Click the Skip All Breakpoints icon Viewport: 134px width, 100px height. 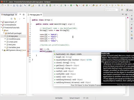coord(25,5)
